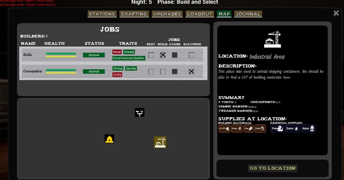Open the Stations tab
This screenshot has height=180, width=344.
pos(102,14)
